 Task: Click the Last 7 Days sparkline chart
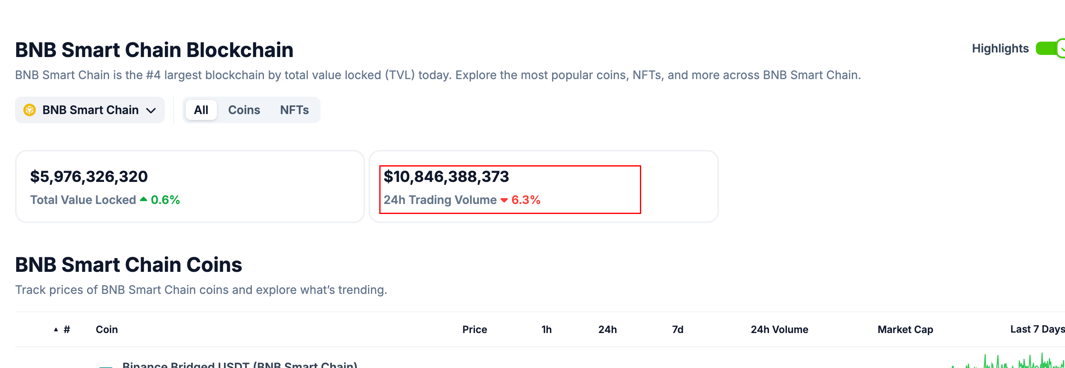coord(1008,361)
